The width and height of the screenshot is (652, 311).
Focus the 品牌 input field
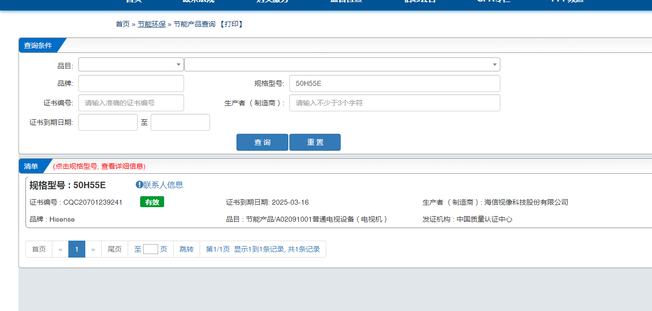coord(131,83)
